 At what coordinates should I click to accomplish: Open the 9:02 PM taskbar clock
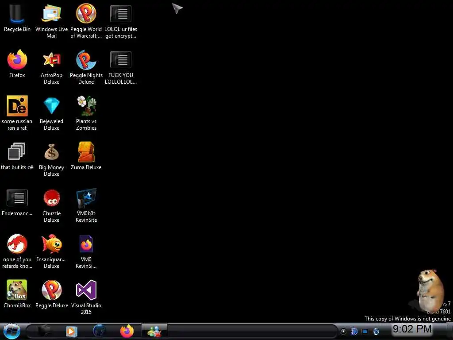tap(412, 329)
